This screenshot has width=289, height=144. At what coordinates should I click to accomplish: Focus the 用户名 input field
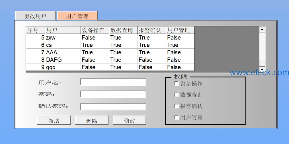113,82
